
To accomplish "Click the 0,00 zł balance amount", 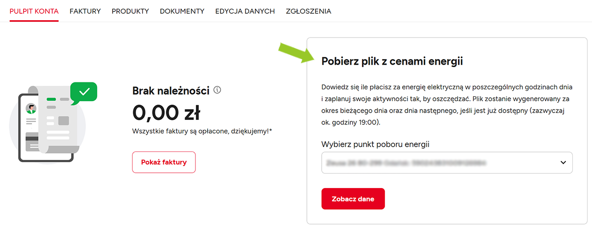I will tap(166, 113).
